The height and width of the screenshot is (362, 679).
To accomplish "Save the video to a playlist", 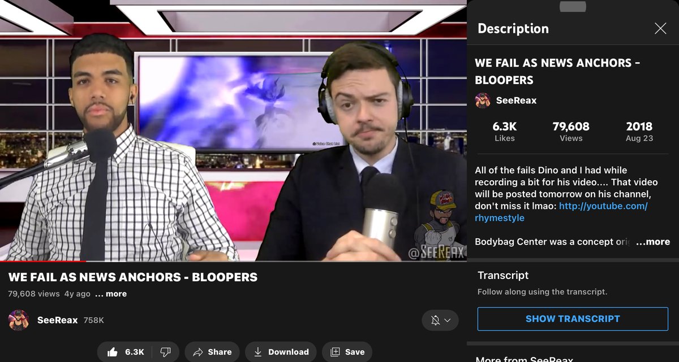I will tap(347, 352).
